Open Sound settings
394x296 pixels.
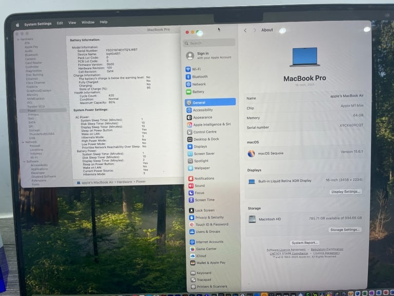click(x=196, y=186)
